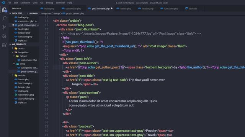245x137 pixels.
Task: Open style.css in WP_TEMPLATE tree
Action: (x=22, y=102)
